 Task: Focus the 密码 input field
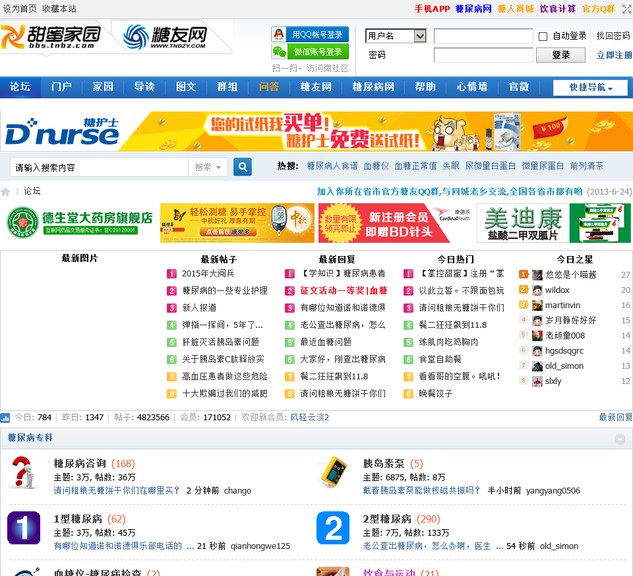[x=483, y=55]
